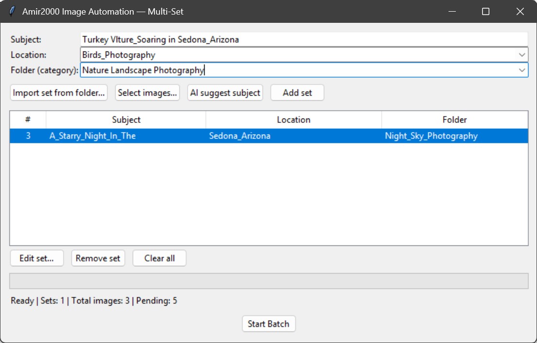Click Import set from folder button

click(57, 93)
